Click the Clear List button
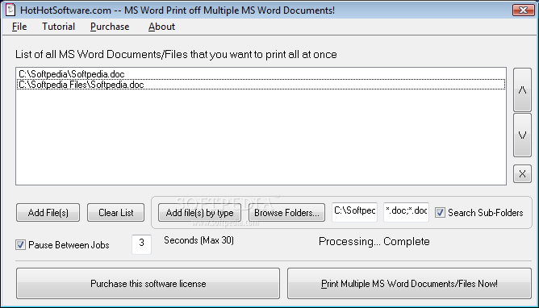The width and height of the screenshot is (539, 308). pyautogui.click(x=116, y=213)
